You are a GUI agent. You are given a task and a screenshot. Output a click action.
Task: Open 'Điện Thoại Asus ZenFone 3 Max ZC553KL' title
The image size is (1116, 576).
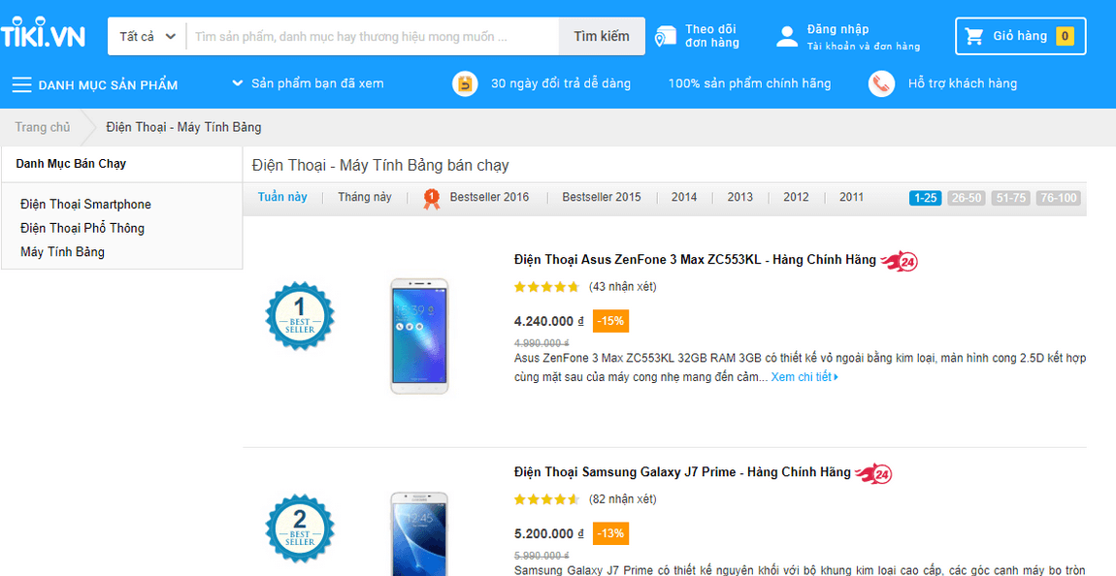[695, 260]
